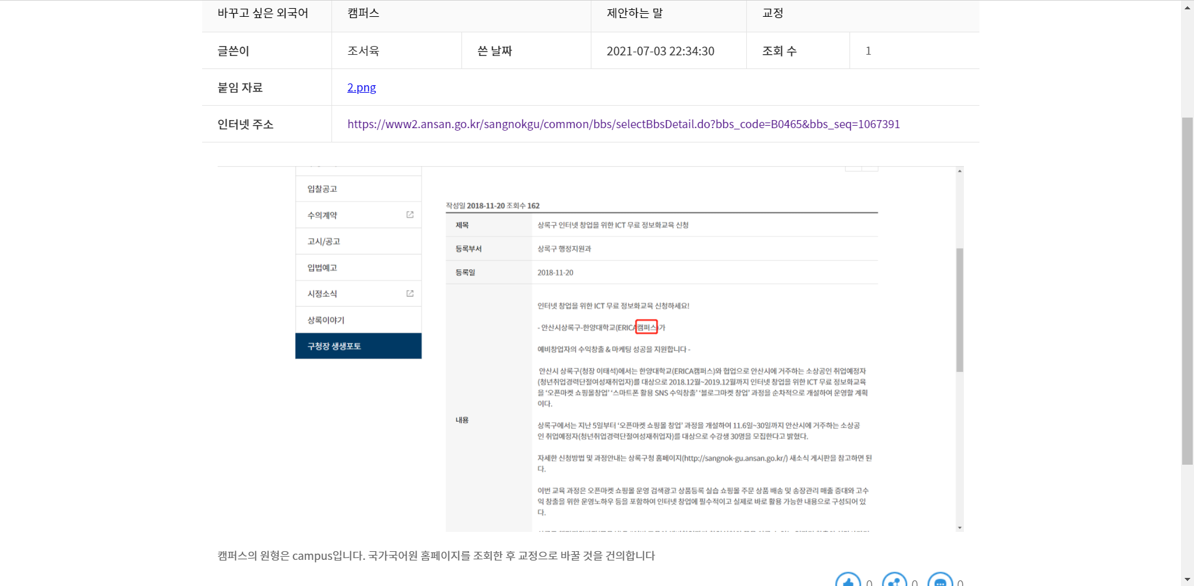This screenshot has width=1194, height=586.
Task: Select 입찰공고 in the side menu
Action: [322, 189]
